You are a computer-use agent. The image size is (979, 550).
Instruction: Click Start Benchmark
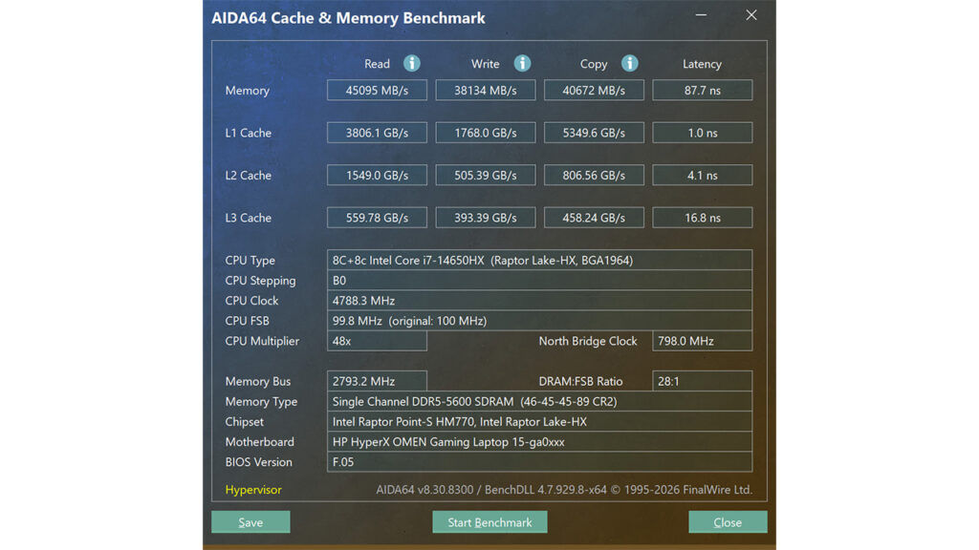[489, 522]
